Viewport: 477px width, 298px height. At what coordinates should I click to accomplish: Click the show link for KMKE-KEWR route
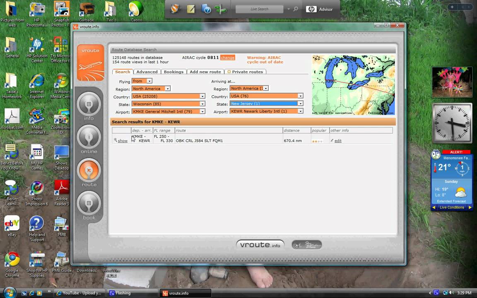click(x=123, y=141)
